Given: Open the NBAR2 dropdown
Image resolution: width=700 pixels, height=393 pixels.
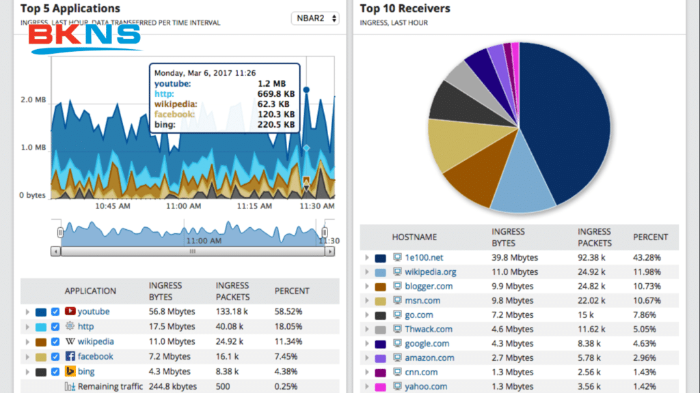Looking at the screenshot, I should click(x=314, y=18).
